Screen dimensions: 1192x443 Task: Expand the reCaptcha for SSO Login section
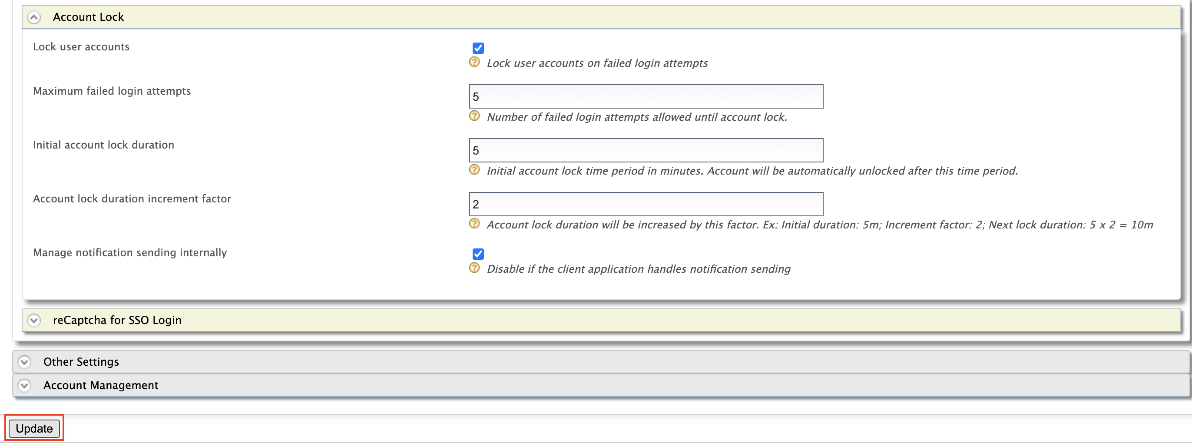pyautogui.click(x=34, y=320)
